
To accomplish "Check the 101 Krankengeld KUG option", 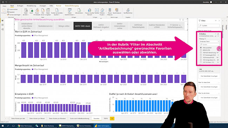I will point(201,55).
